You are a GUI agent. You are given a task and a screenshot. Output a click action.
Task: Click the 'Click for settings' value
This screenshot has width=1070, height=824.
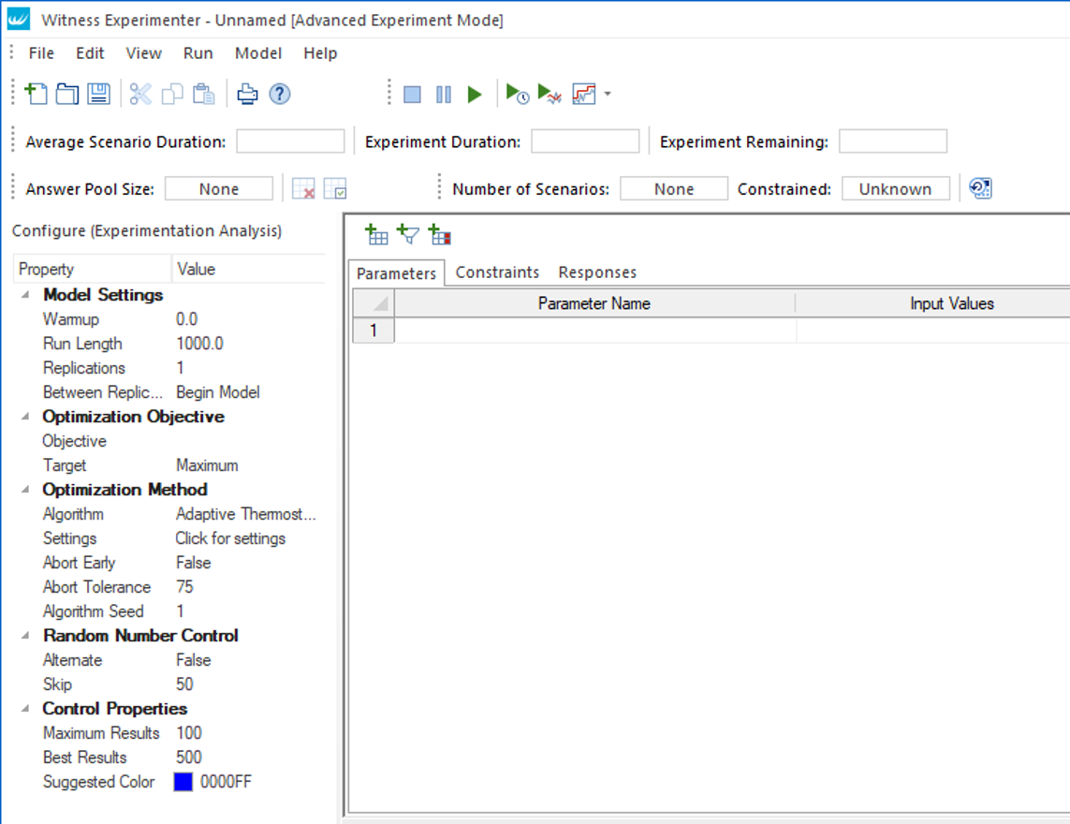point(230,538)
